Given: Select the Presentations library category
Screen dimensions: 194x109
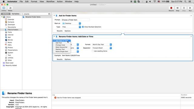Looking at the screenshot, I should point(12,50).
